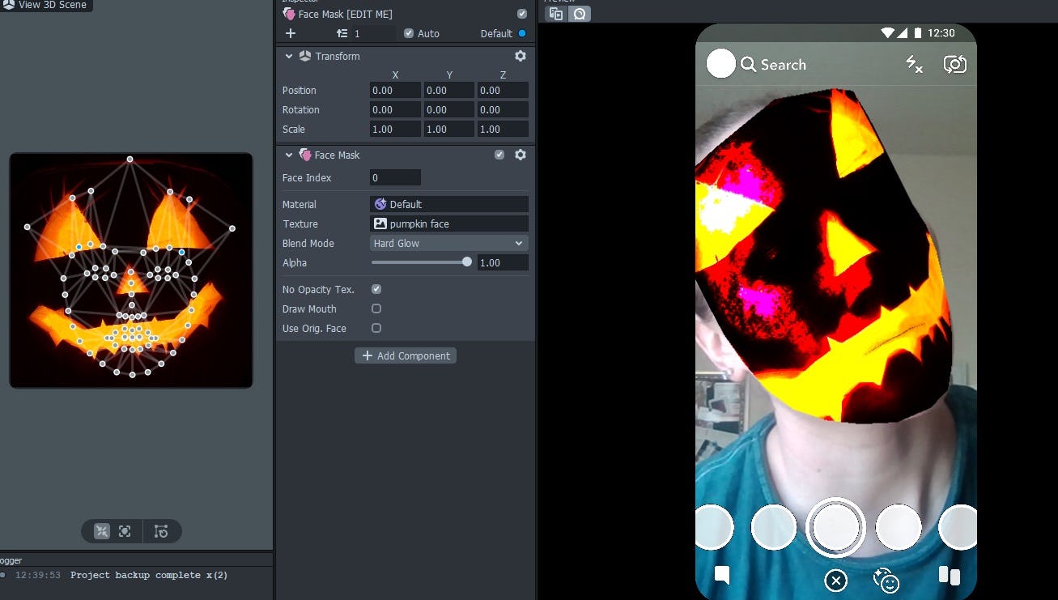Collapse the Face Mask section

pyautogui.click(x=289, y=155)
